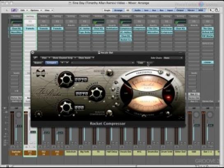This screenshot has height=168, width=224.
Task: Click the Compare button in plugin header
Action: click(51, 63)
